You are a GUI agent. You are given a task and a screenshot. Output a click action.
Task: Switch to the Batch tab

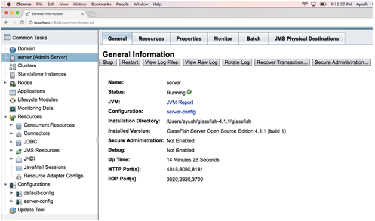(254, 39)
